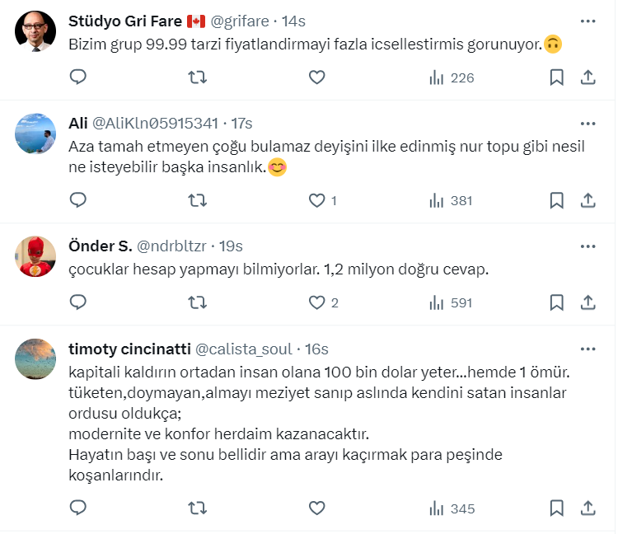The image size is (618, 534).
Task: Open Ali's profile avatar picture
Action: click(35, 133)
